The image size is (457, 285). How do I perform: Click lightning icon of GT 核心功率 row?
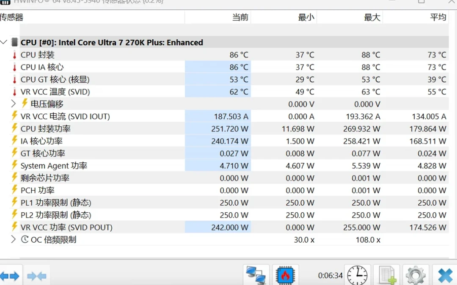(x=14, y=153)
